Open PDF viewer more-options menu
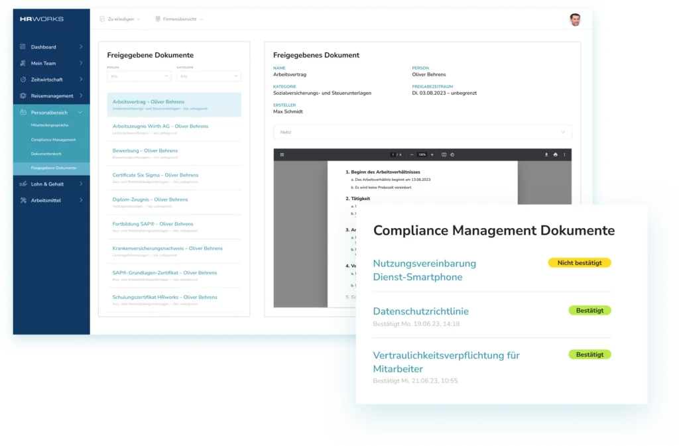The height and width of the screenshot is (446, 679). [x=564, y=154]
